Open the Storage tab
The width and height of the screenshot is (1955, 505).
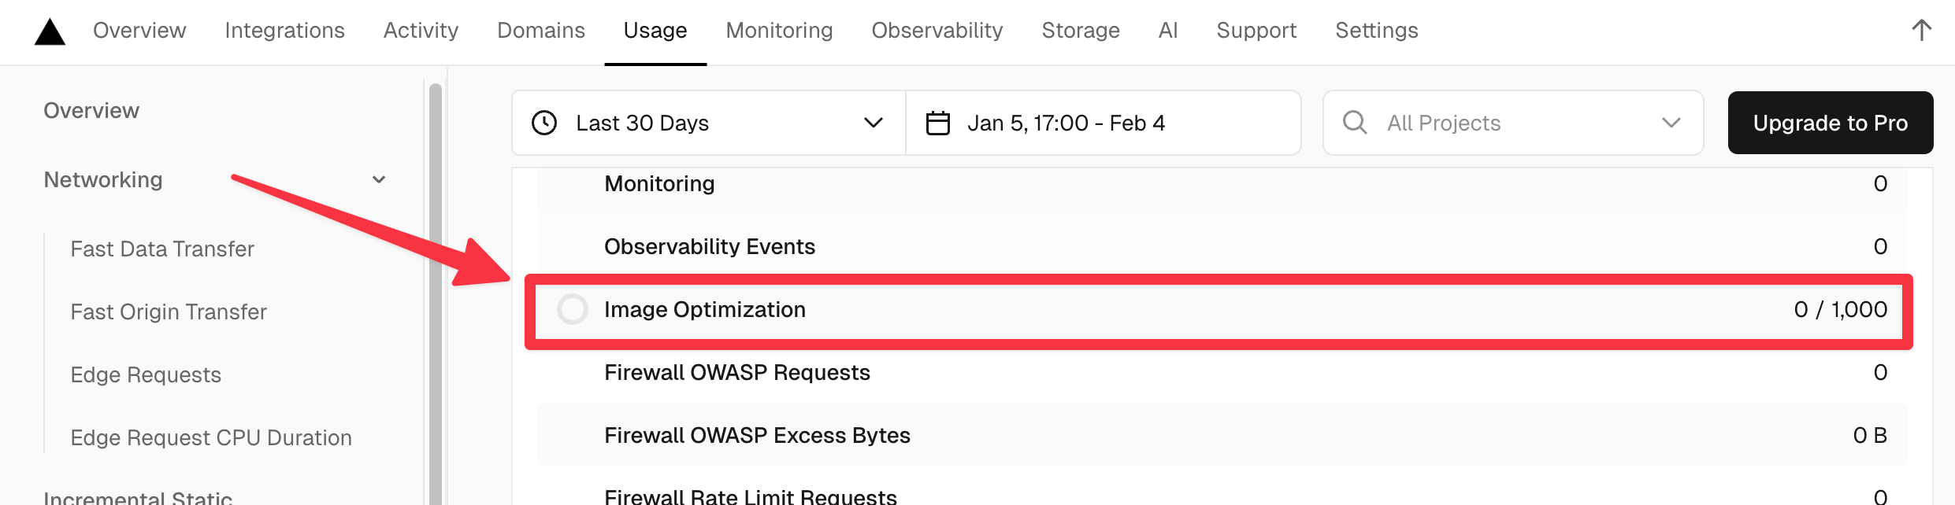tap(1080, 31)
